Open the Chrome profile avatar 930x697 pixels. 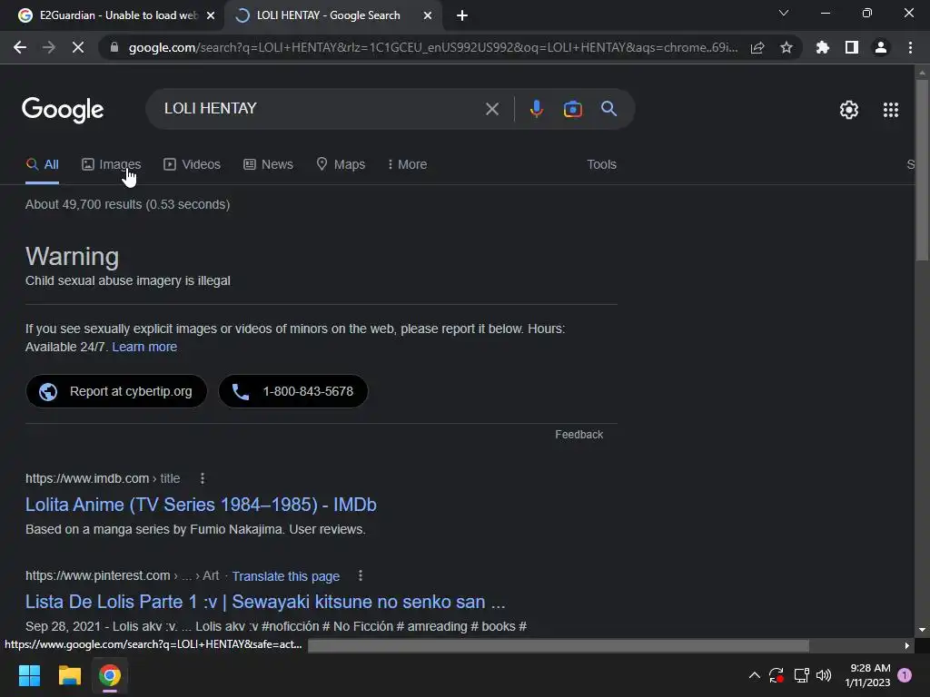pyautogui.click(x=881, y=47)
